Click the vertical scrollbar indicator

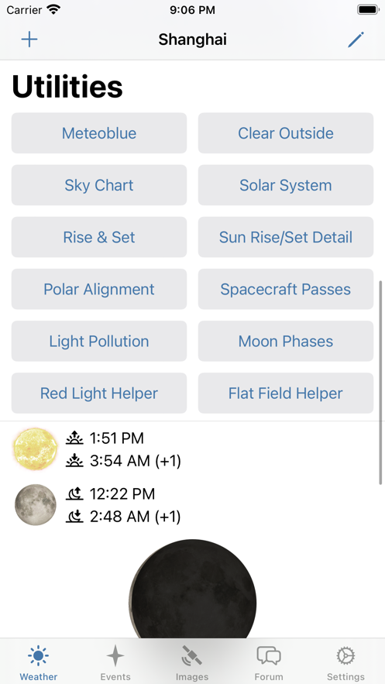coord(381,383)
